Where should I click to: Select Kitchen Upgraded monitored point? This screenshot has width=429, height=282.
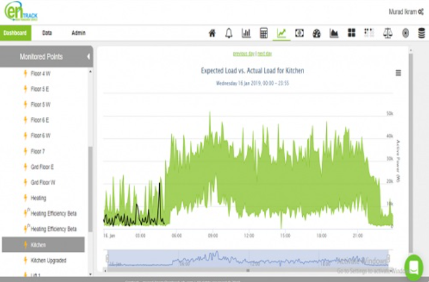pos(48,260)
